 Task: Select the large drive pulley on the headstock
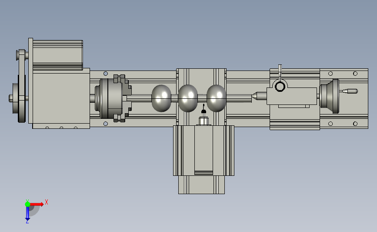click(x=22, y=99)
